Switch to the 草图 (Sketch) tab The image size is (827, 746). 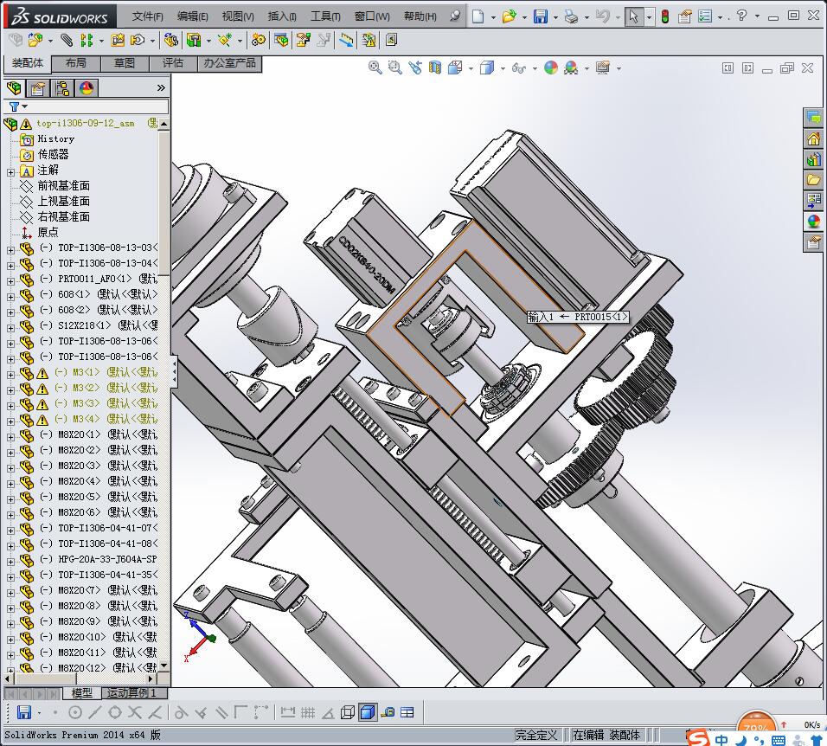tap(125, 63)
